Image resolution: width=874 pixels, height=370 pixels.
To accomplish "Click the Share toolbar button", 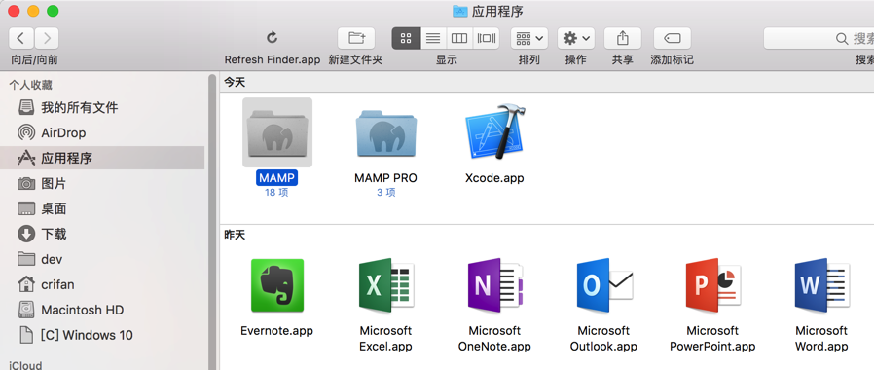I will click(623, 38).
